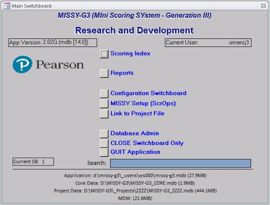Viewport: 270px width, 205px height.
Task: Click the Scoring Index label
Action: (130, 54)
